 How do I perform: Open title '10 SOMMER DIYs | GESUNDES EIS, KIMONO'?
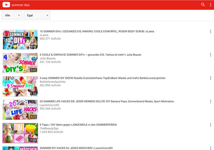[x=97, y=31]
